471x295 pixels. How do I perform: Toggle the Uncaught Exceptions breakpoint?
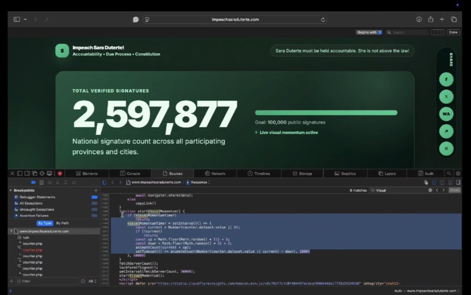[94, 210]
